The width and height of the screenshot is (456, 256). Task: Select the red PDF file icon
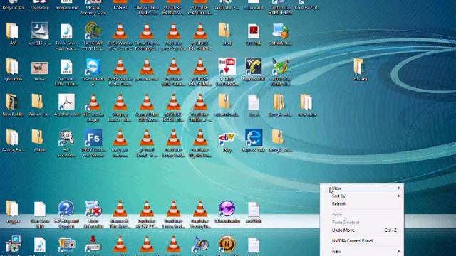coord(254,31)
